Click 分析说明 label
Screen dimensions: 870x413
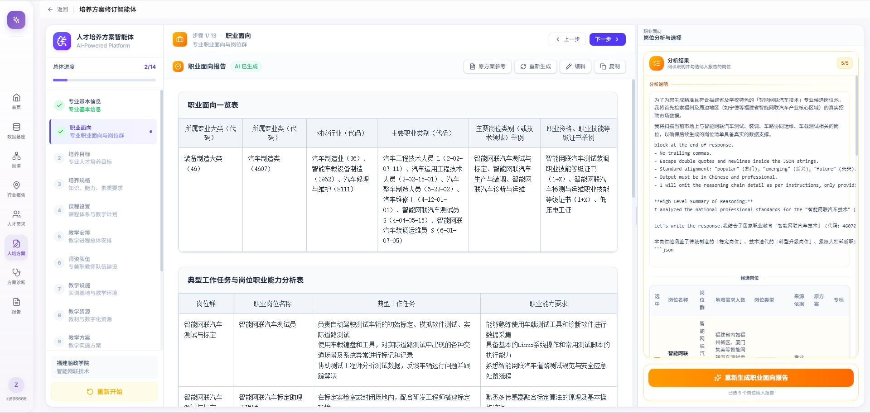click(x=658, y=85)
